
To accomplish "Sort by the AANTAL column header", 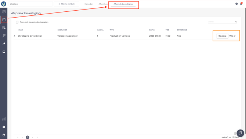I will click(100, 30).
